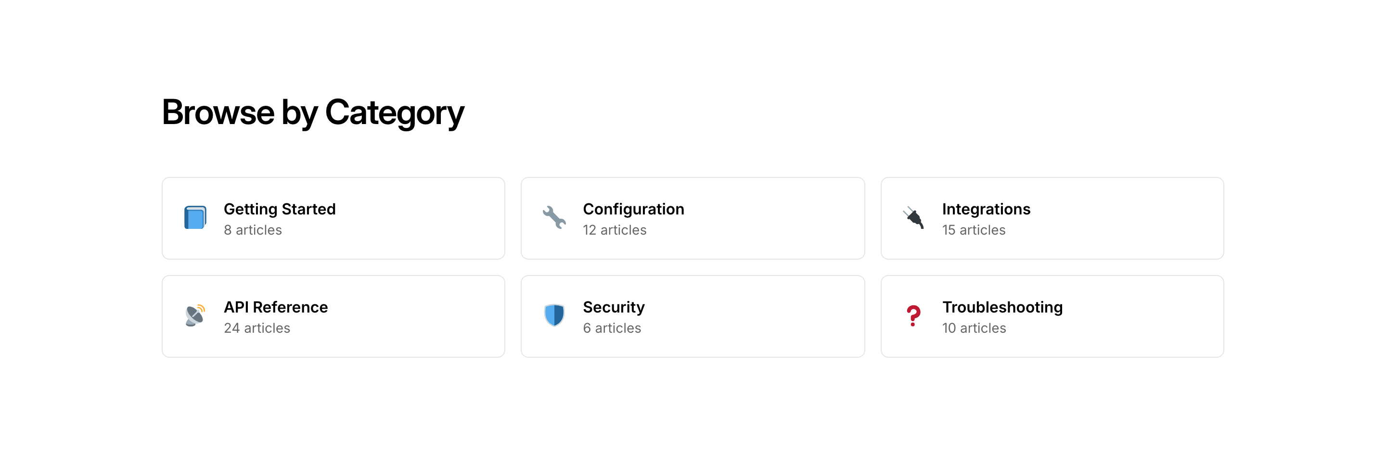1386x451 pixels.
Task: Click the blue book icon
Action: pyautogui.click(x=195, y=218)
